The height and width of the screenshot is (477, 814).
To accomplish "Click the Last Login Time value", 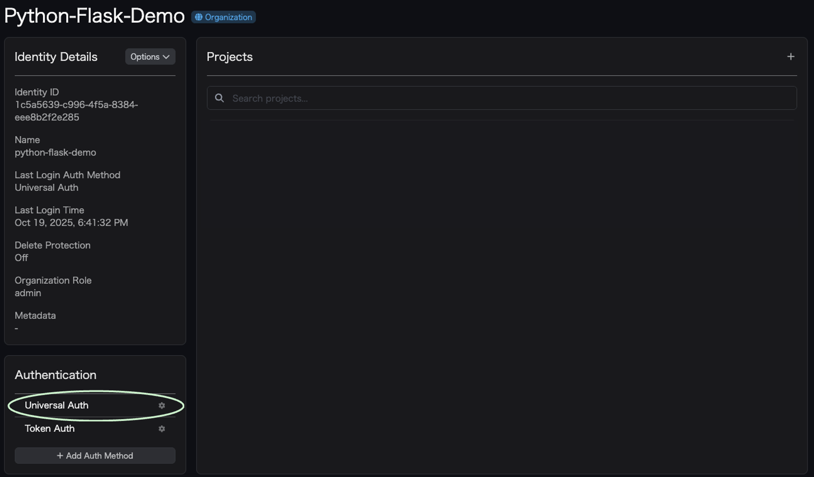I will coord(71,223).
